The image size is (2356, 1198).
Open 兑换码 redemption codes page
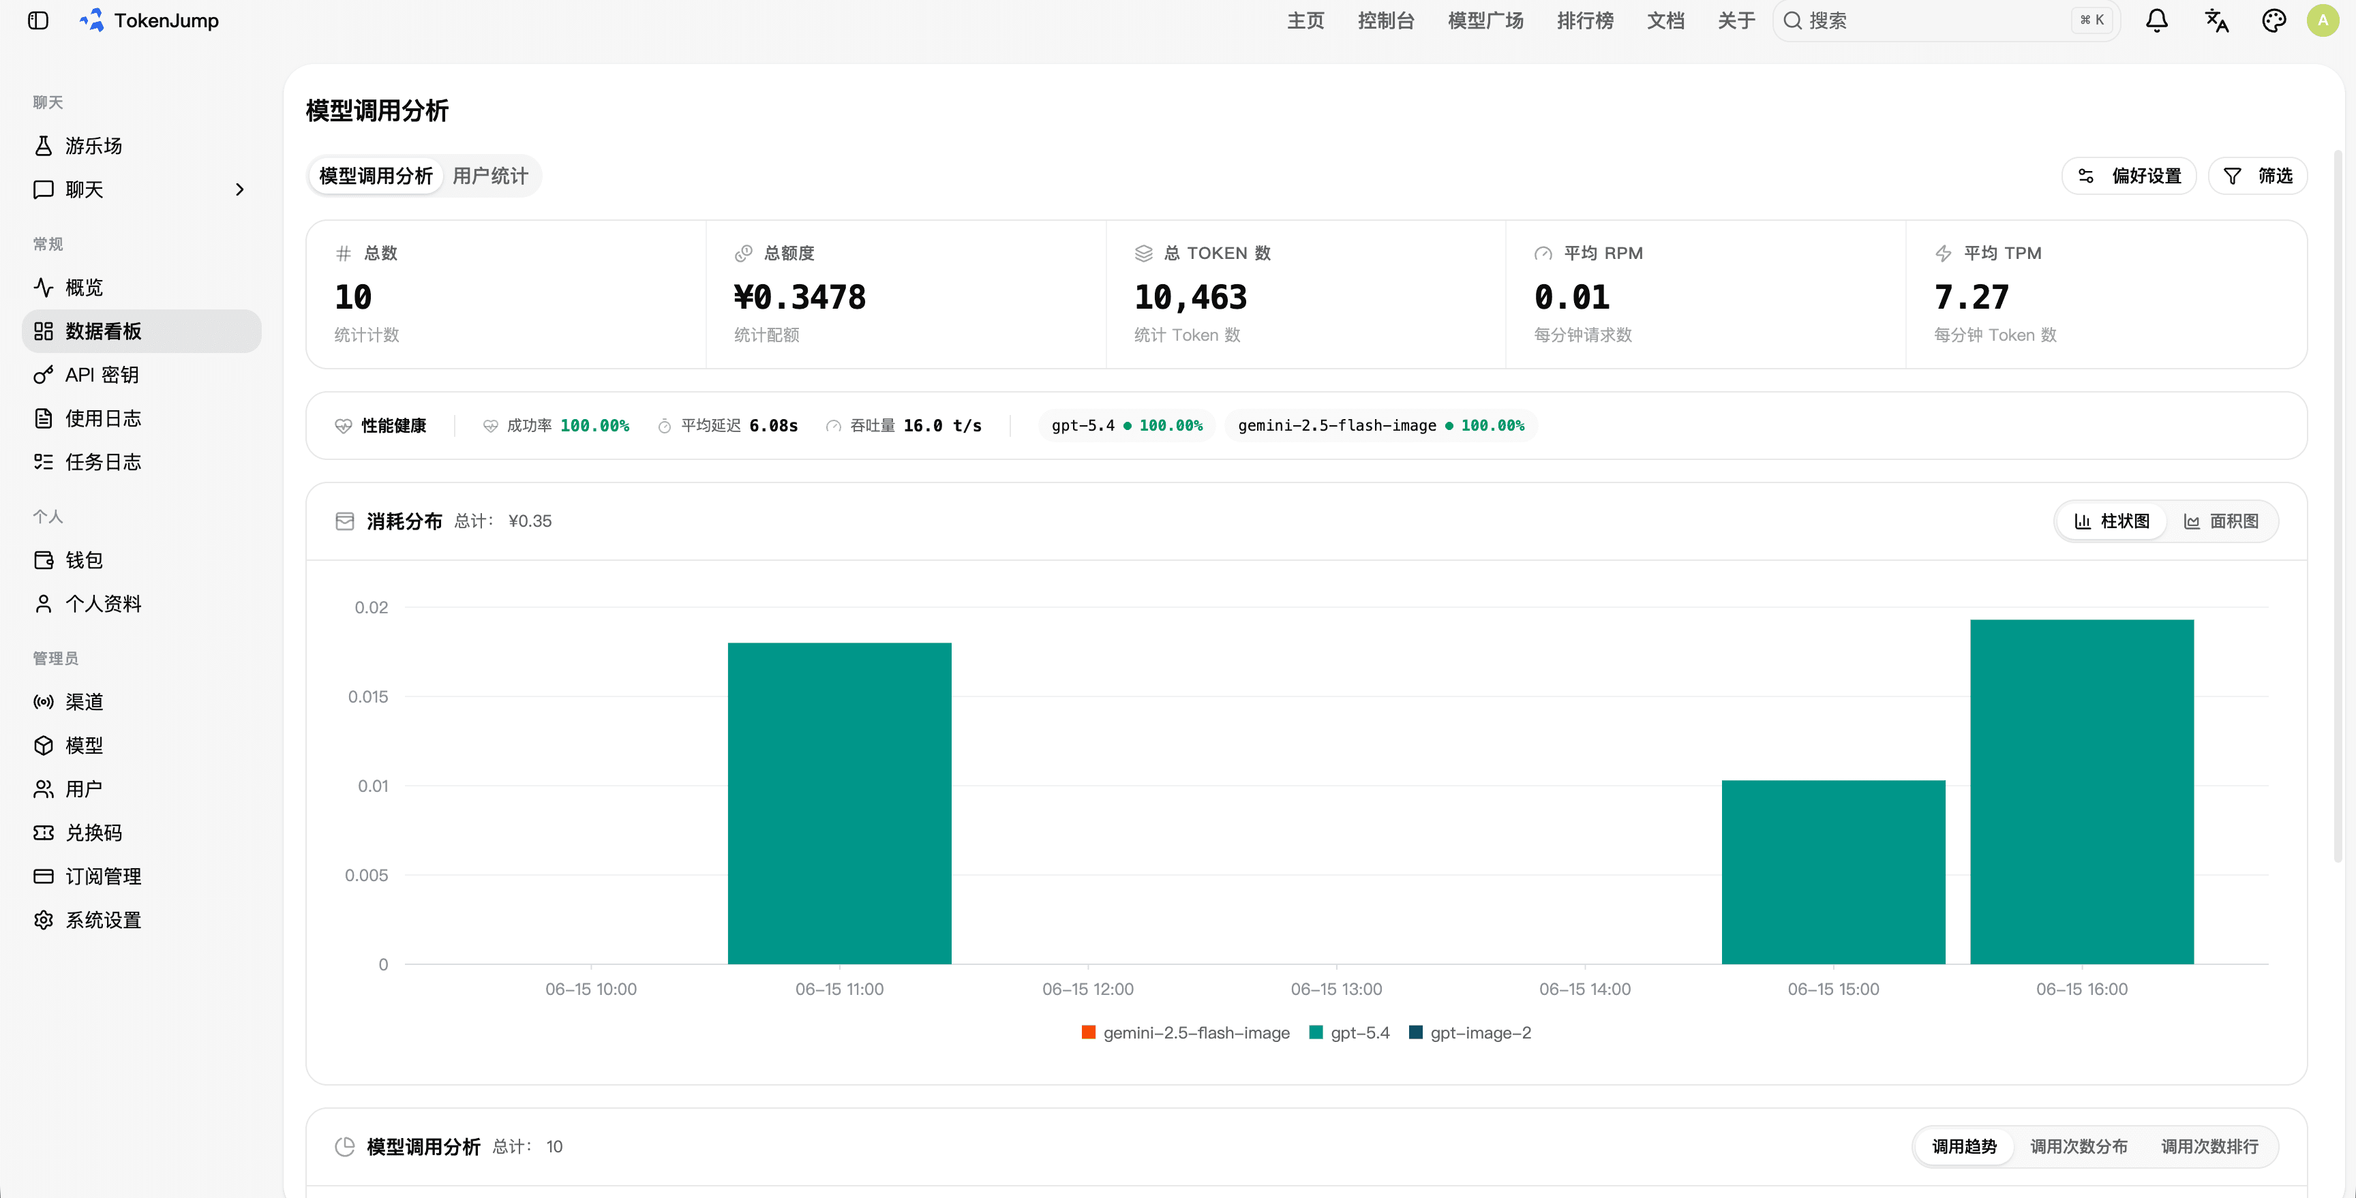142,832
